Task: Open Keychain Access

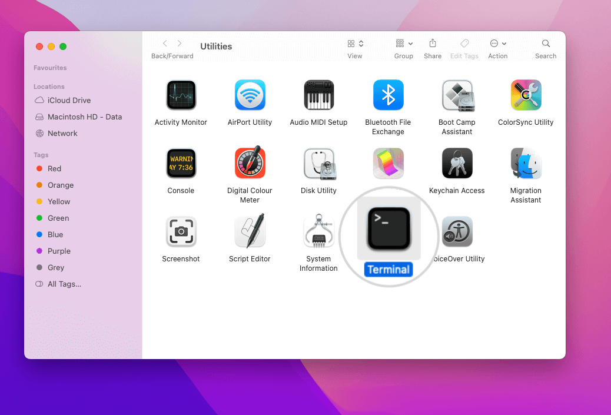Action: click(457, 163)
